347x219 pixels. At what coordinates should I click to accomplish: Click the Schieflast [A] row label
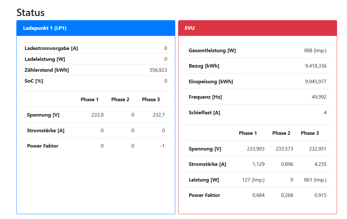204,113
